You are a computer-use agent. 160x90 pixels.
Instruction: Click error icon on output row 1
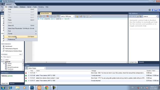26,73
